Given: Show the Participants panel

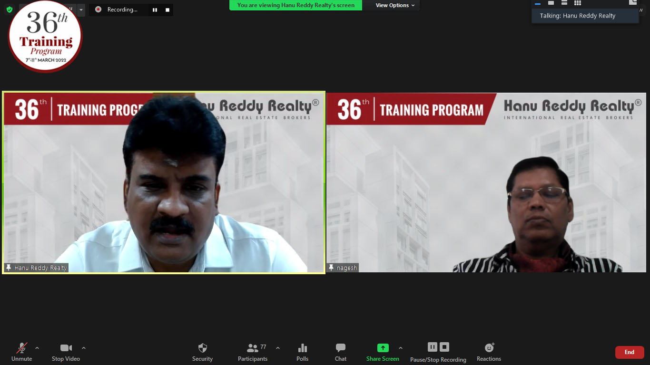Looking at the screenshot, I should [x=253, y=352].
